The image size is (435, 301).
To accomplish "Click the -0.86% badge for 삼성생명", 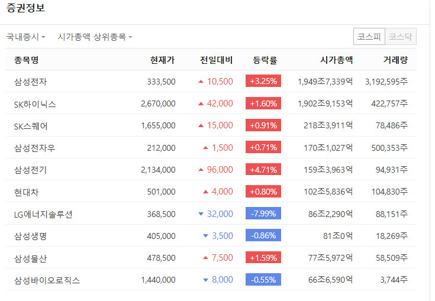I will [263, 235].
